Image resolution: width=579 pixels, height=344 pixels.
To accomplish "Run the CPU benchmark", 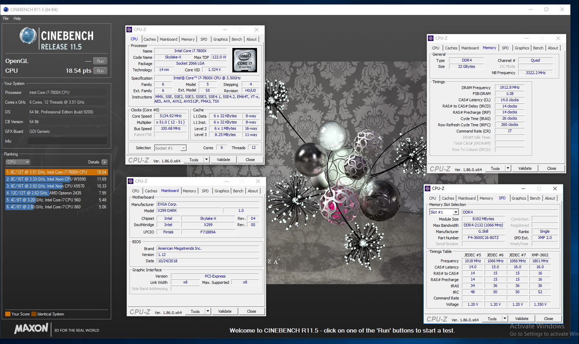I will tap(100, 71).
